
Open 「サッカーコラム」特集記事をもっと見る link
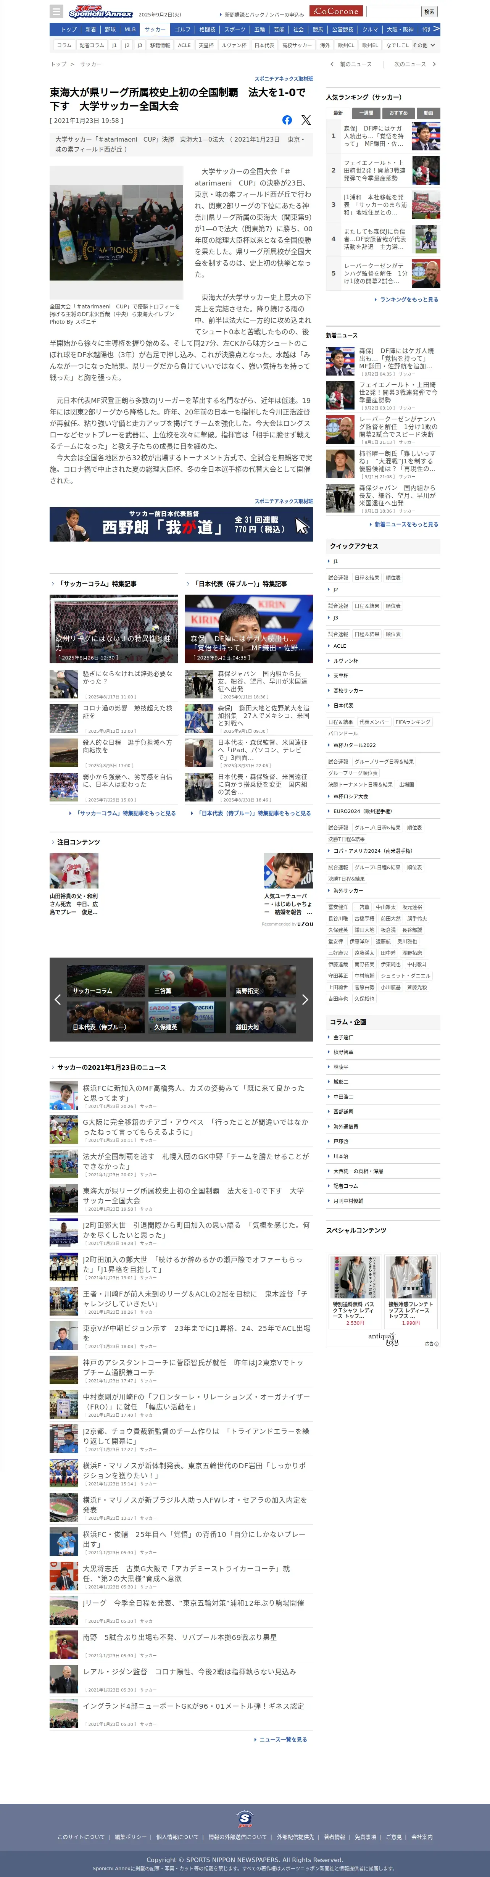[122, 813]
